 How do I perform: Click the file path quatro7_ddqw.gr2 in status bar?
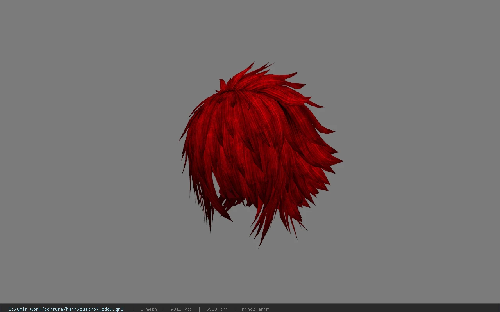[66, 309]
